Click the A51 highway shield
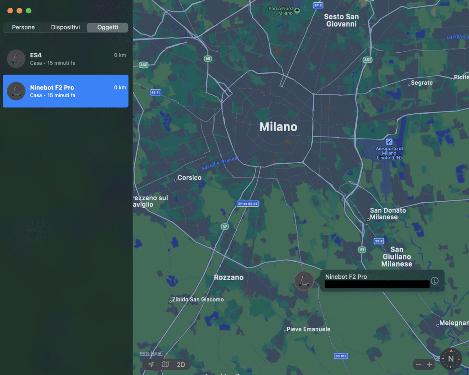This screenshot has height=375, width=469. [x=368, y=60]
